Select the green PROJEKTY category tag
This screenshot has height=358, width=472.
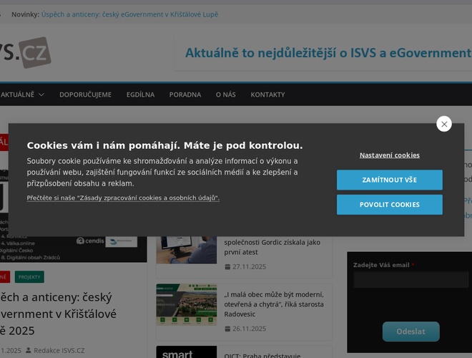(29, 276)
